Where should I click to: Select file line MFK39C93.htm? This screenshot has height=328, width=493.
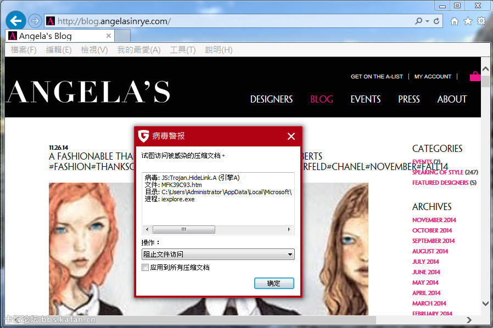[173, 185]
